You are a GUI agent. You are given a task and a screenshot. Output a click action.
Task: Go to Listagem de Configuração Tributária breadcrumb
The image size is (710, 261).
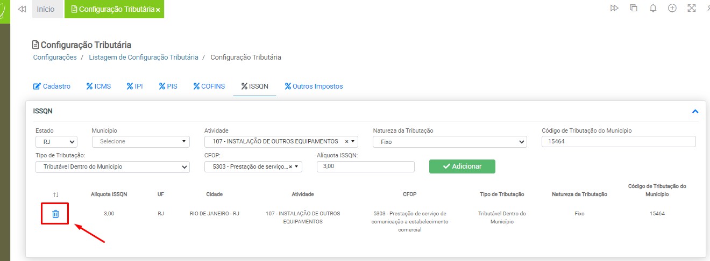tap(143, 57)
